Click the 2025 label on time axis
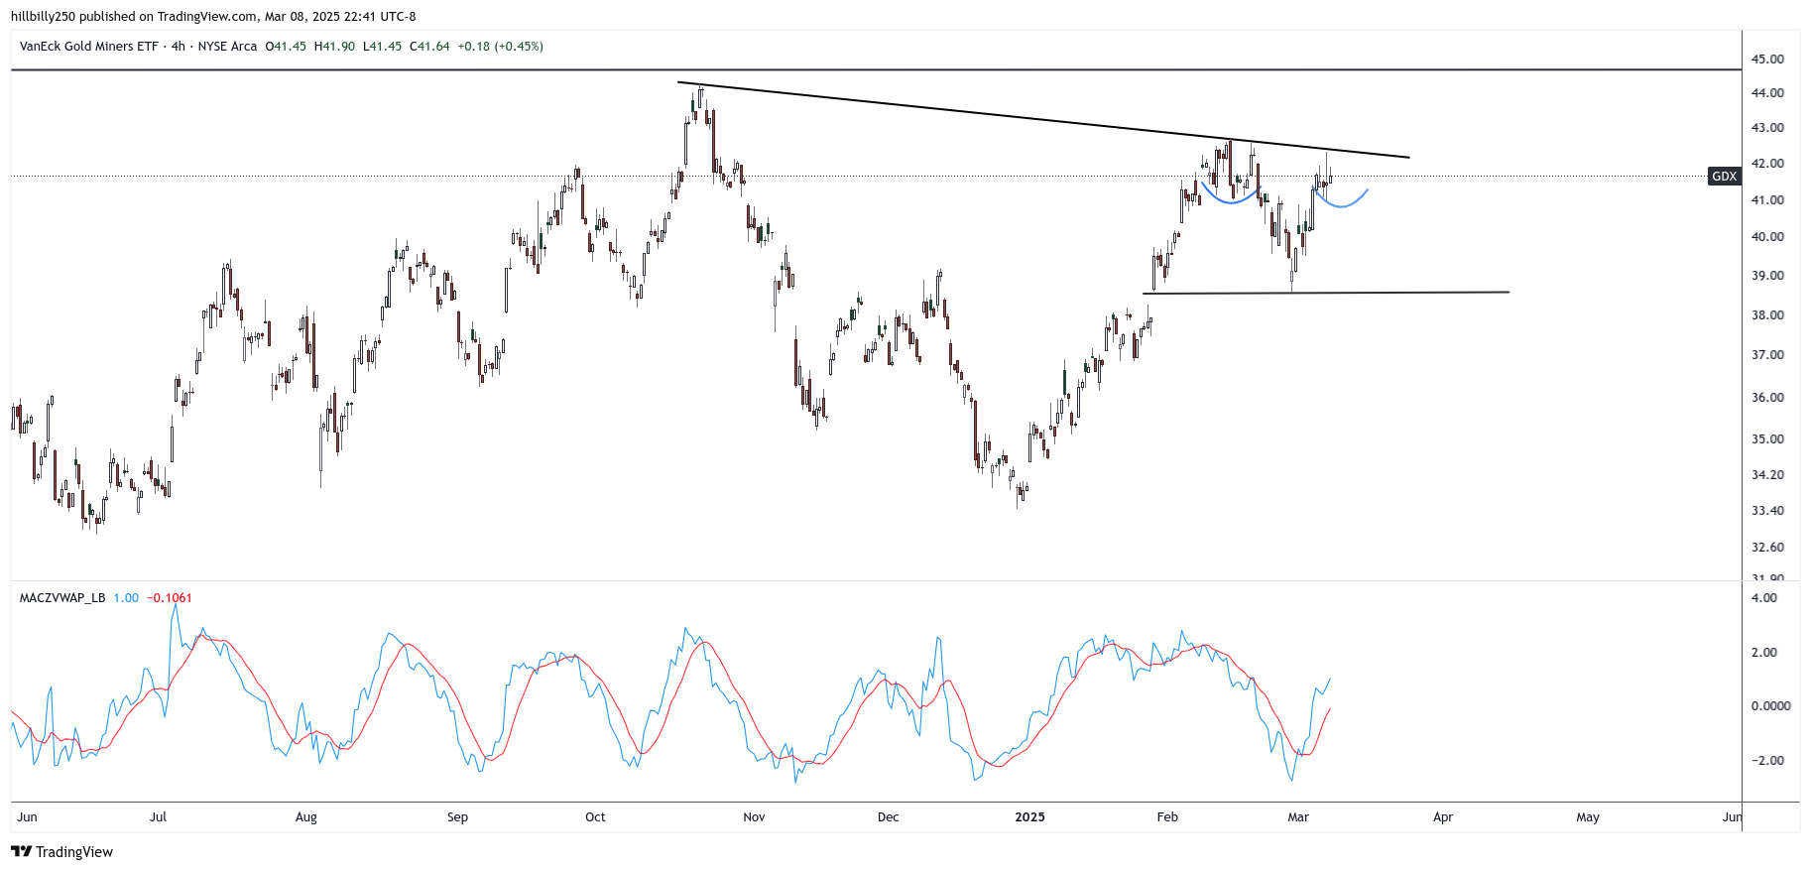Viewport: 1811px width, 871px height. pos(1029,817)
